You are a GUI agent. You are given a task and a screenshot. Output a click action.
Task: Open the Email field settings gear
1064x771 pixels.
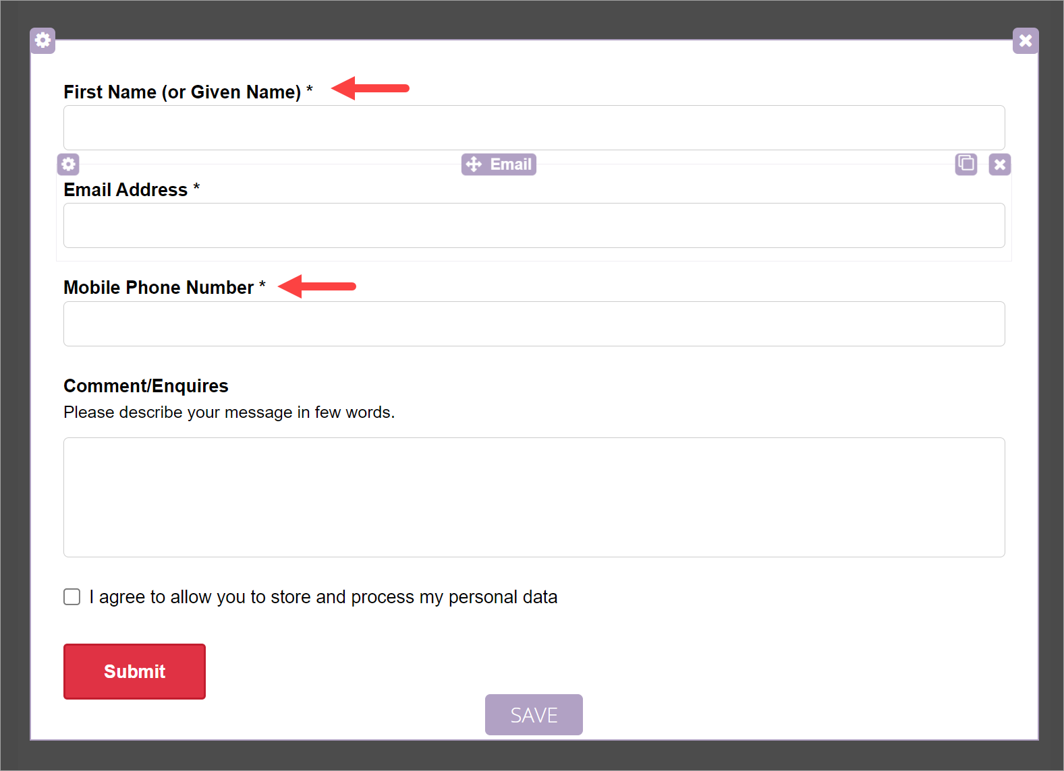point(68,164)
